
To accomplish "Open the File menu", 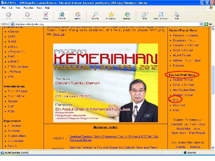I will coord(4,8).
